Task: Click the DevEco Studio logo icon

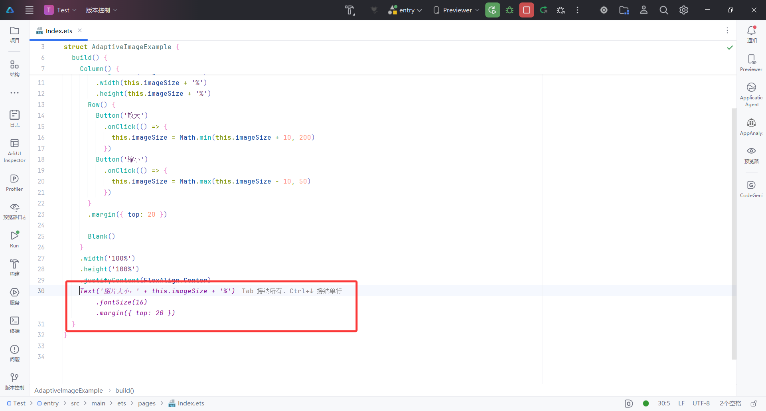Action: click(10, 10)
